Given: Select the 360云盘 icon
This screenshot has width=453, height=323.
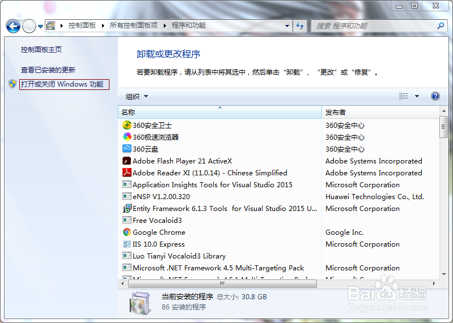Looking at the screenshot, I should (127, 149).
